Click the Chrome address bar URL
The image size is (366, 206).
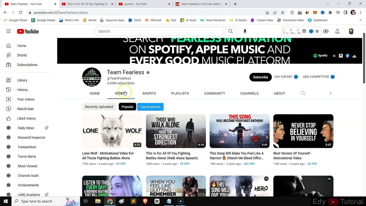[x=61, y=13]
